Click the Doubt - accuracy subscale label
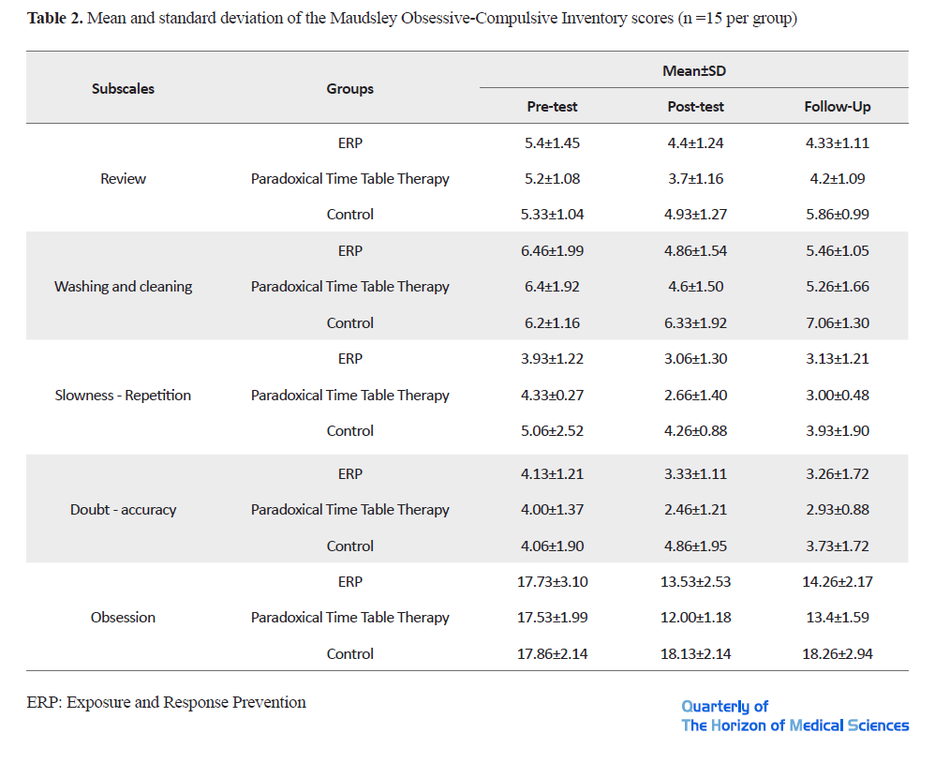This screenshot has height=778, width=935. 123,510
